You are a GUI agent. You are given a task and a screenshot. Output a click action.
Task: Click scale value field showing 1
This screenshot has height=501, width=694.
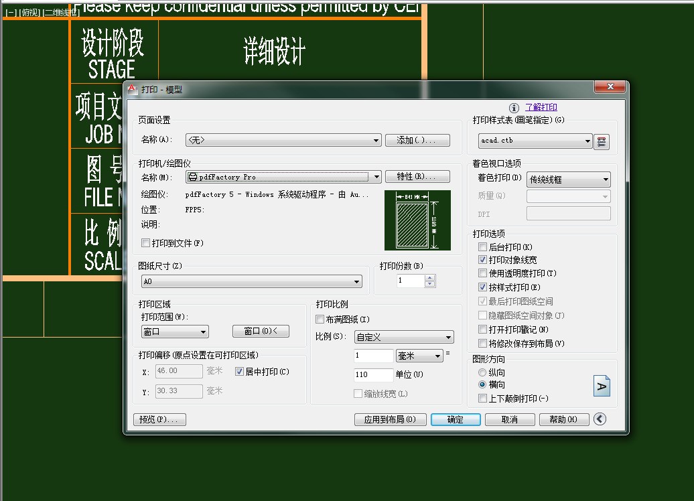(374, 356)
